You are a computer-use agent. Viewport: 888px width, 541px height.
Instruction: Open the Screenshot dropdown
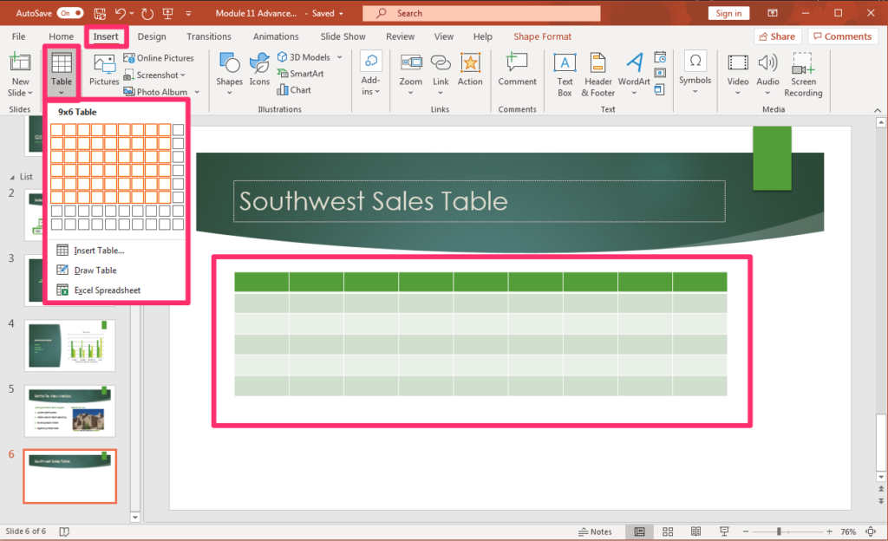click(182, 75)
